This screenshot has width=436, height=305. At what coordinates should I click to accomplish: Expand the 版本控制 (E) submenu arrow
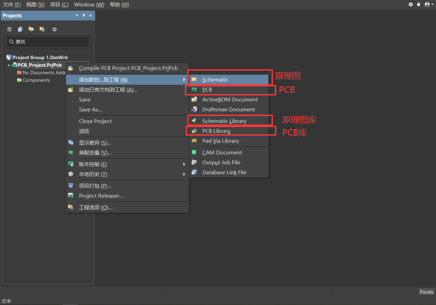click(184, 164)
